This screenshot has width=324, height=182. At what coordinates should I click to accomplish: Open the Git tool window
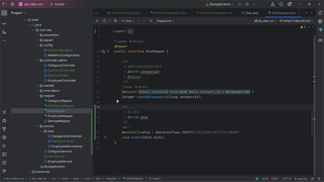[x=4, y=171]
